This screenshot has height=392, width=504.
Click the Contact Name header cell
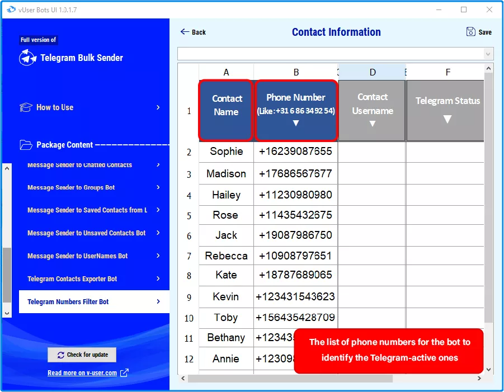pos(226,111)
